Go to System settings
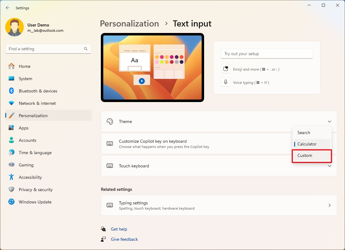Viewport: 345px width, 250px height. click(48, 79)
